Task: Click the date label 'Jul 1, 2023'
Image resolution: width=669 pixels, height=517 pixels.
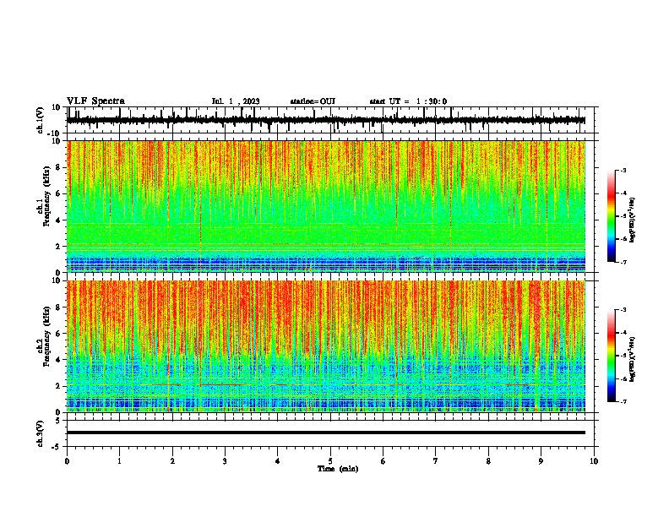Action: [x=236, y=101]
